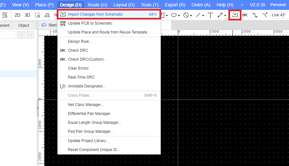Select the single routing track tool
Screen dimensions: 289x166
coord(255,15)
